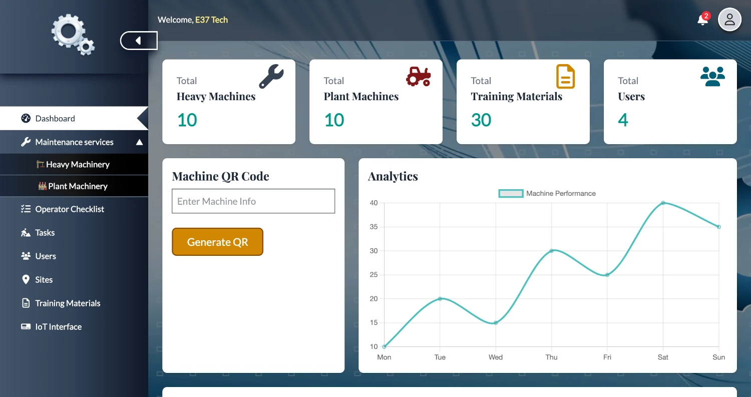Open Users page from sidebar
This screenshot has height=397, width=751.
tap(74, 256)
